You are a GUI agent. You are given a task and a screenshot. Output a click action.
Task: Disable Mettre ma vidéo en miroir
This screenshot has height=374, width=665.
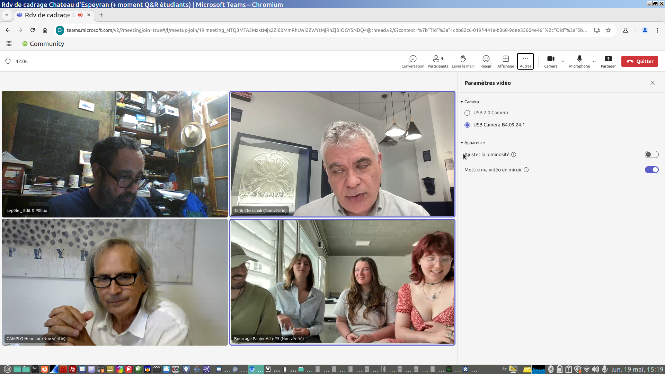tap(651, 170)
